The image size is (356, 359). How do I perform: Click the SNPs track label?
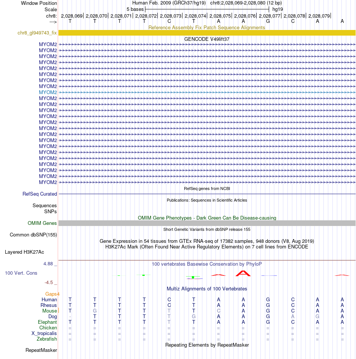point(50,212)
